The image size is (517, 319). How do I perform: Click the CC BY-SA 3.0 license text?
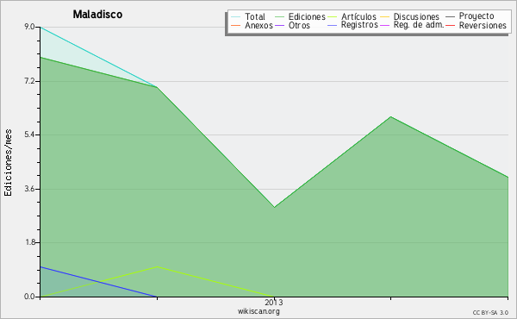pos(490,312)
